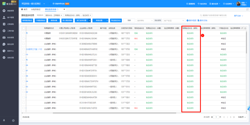
Task: Go to first page of the table
Action: point(224,117)
